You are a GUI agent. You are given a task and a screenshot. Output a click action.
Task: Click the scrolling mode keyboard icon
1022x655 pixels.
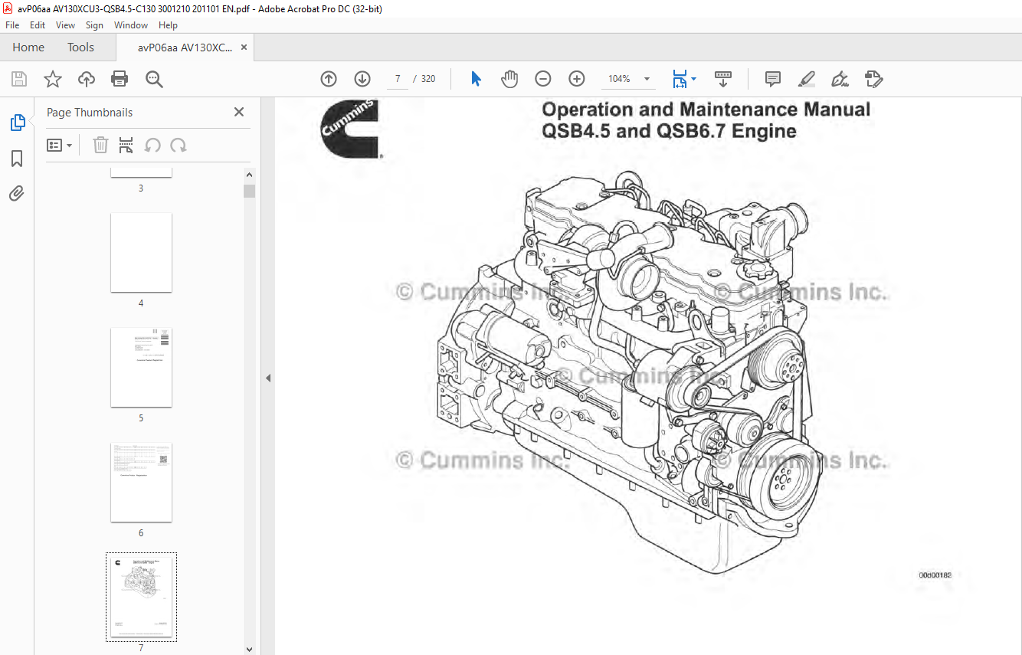tap(722, 79)
